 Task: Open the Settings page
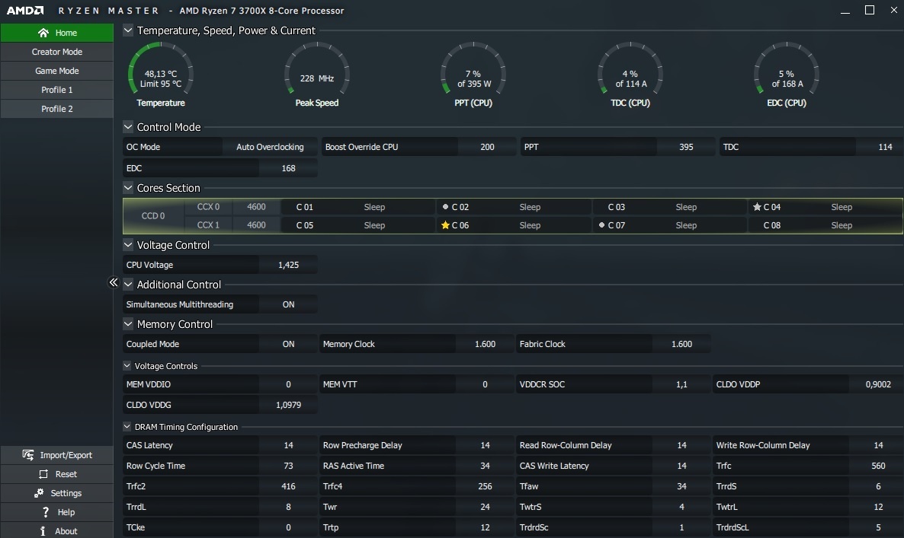pyautogui.click(x=57, y=493)
